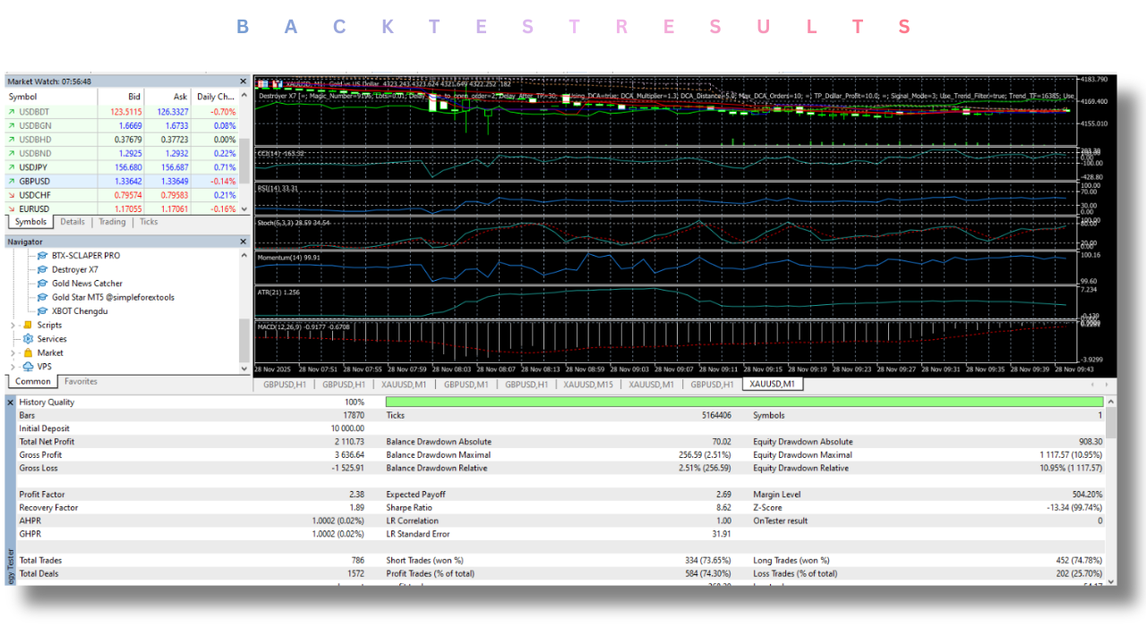
Task: Expand the VPS tree node
Action: (x=13, y=367)
